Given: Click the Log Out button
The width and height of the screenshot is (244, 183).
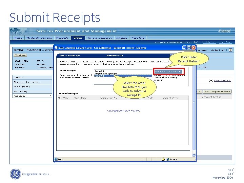Looking at the screenshot, I should point(225,42).
